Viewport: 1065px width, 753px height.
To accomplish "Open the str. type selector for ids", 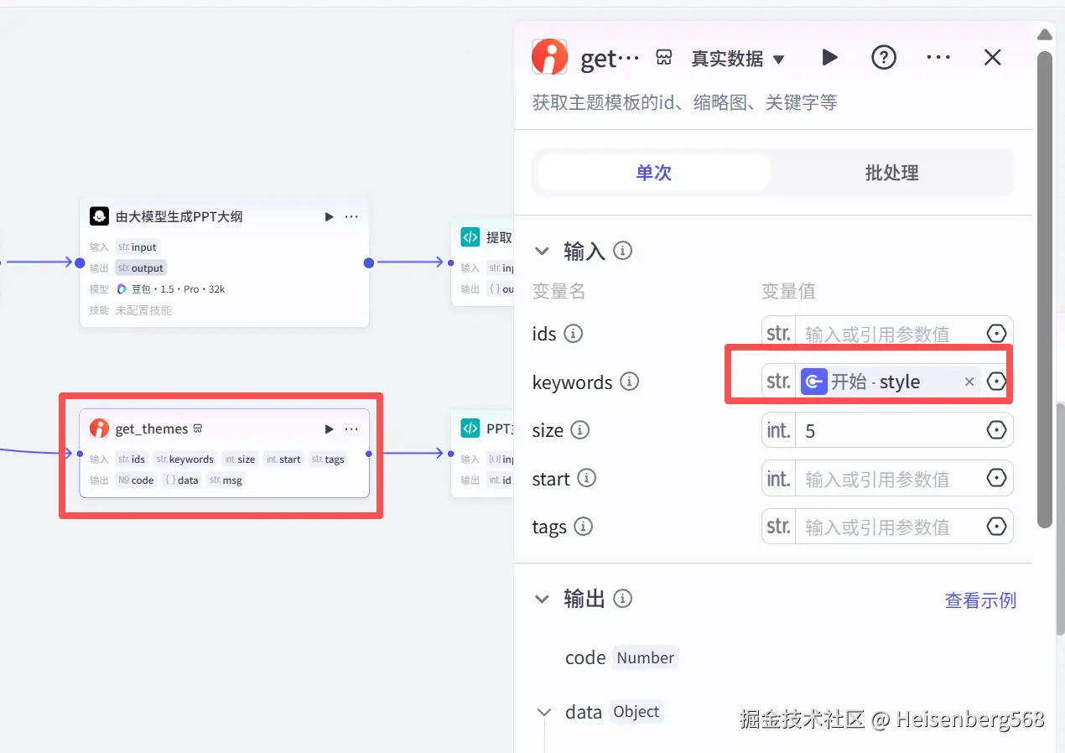I will 779,334.
